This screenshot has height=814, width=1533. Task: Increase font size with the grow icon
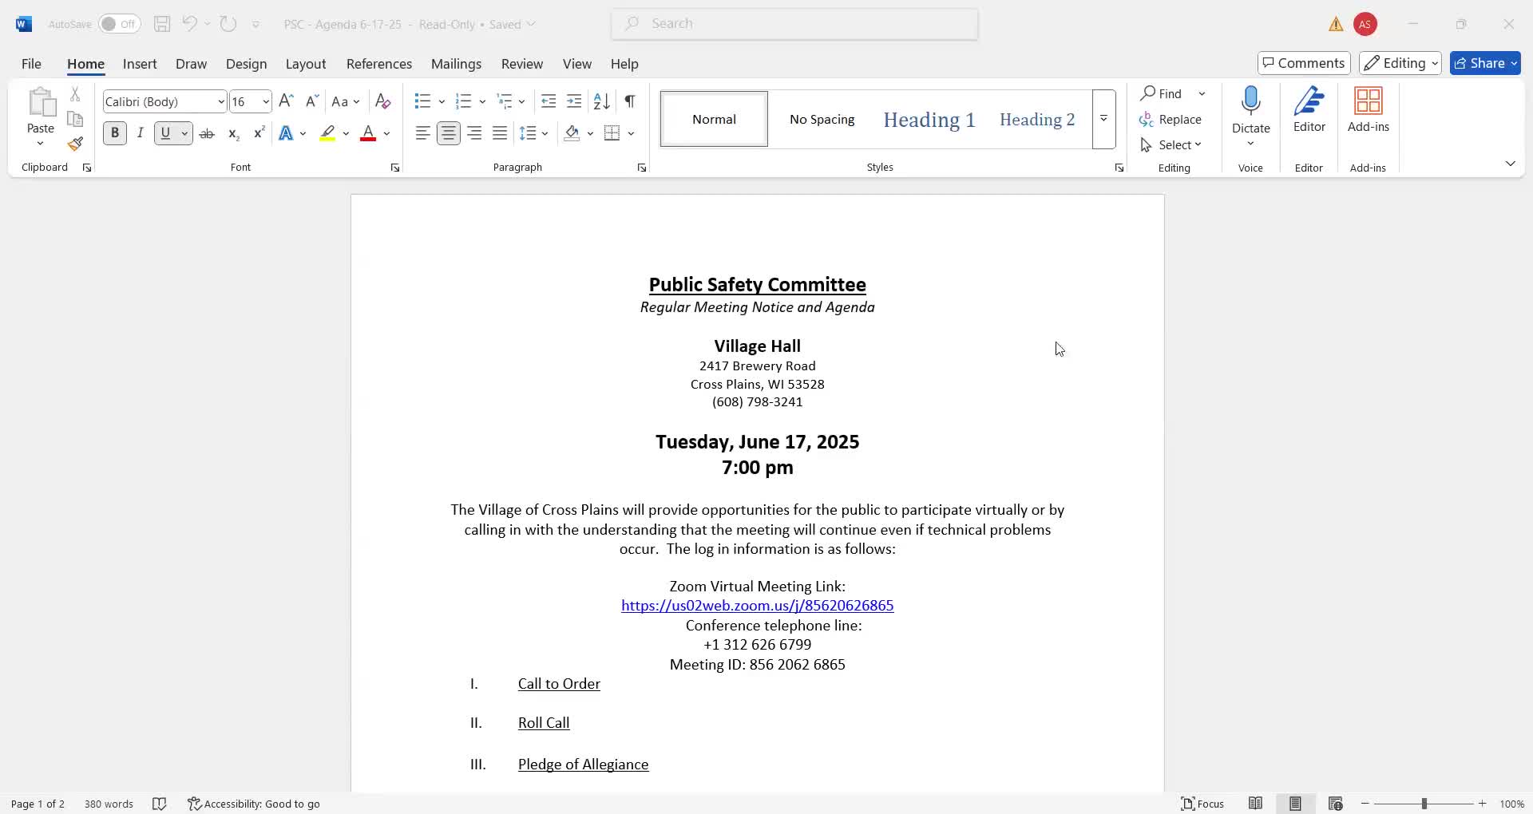[x=286, y=101]
